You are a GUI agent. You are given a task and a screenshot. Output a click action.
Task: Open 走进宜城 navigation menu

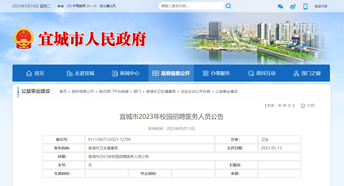pos(81,73)
